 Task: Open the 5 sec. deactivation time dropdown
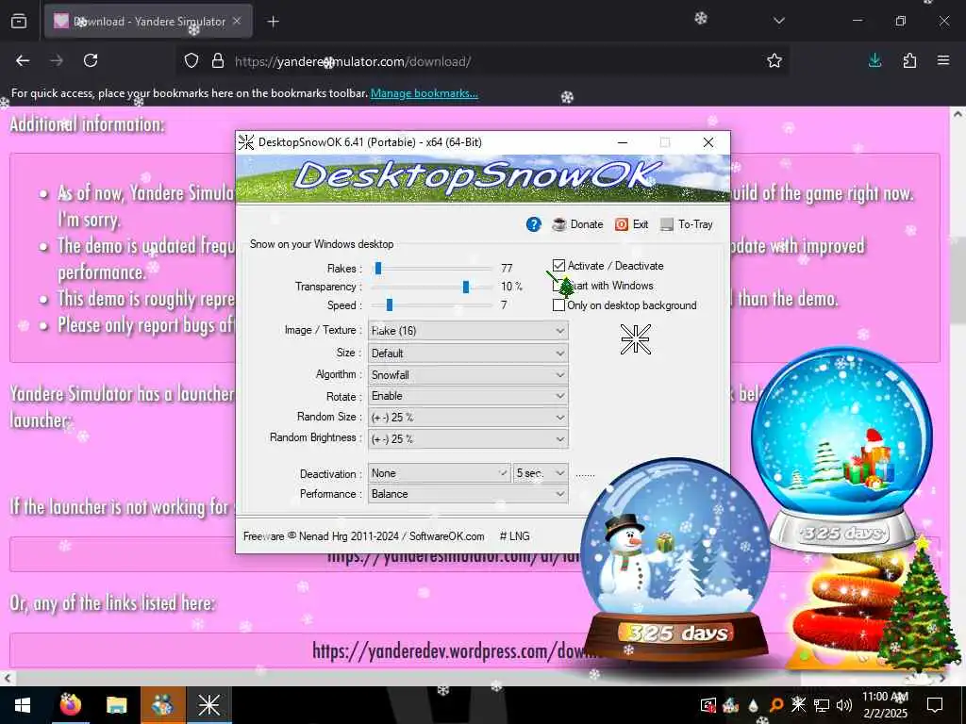pos(541,473)
